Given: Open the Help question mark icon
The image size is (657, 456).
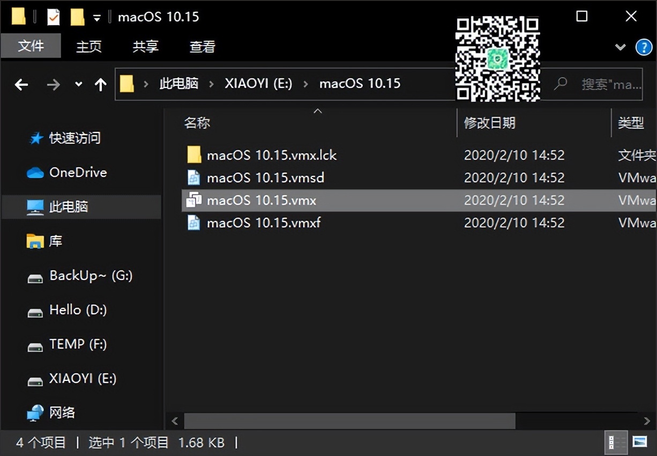Looking at the screenshot, I should point(644,47).
